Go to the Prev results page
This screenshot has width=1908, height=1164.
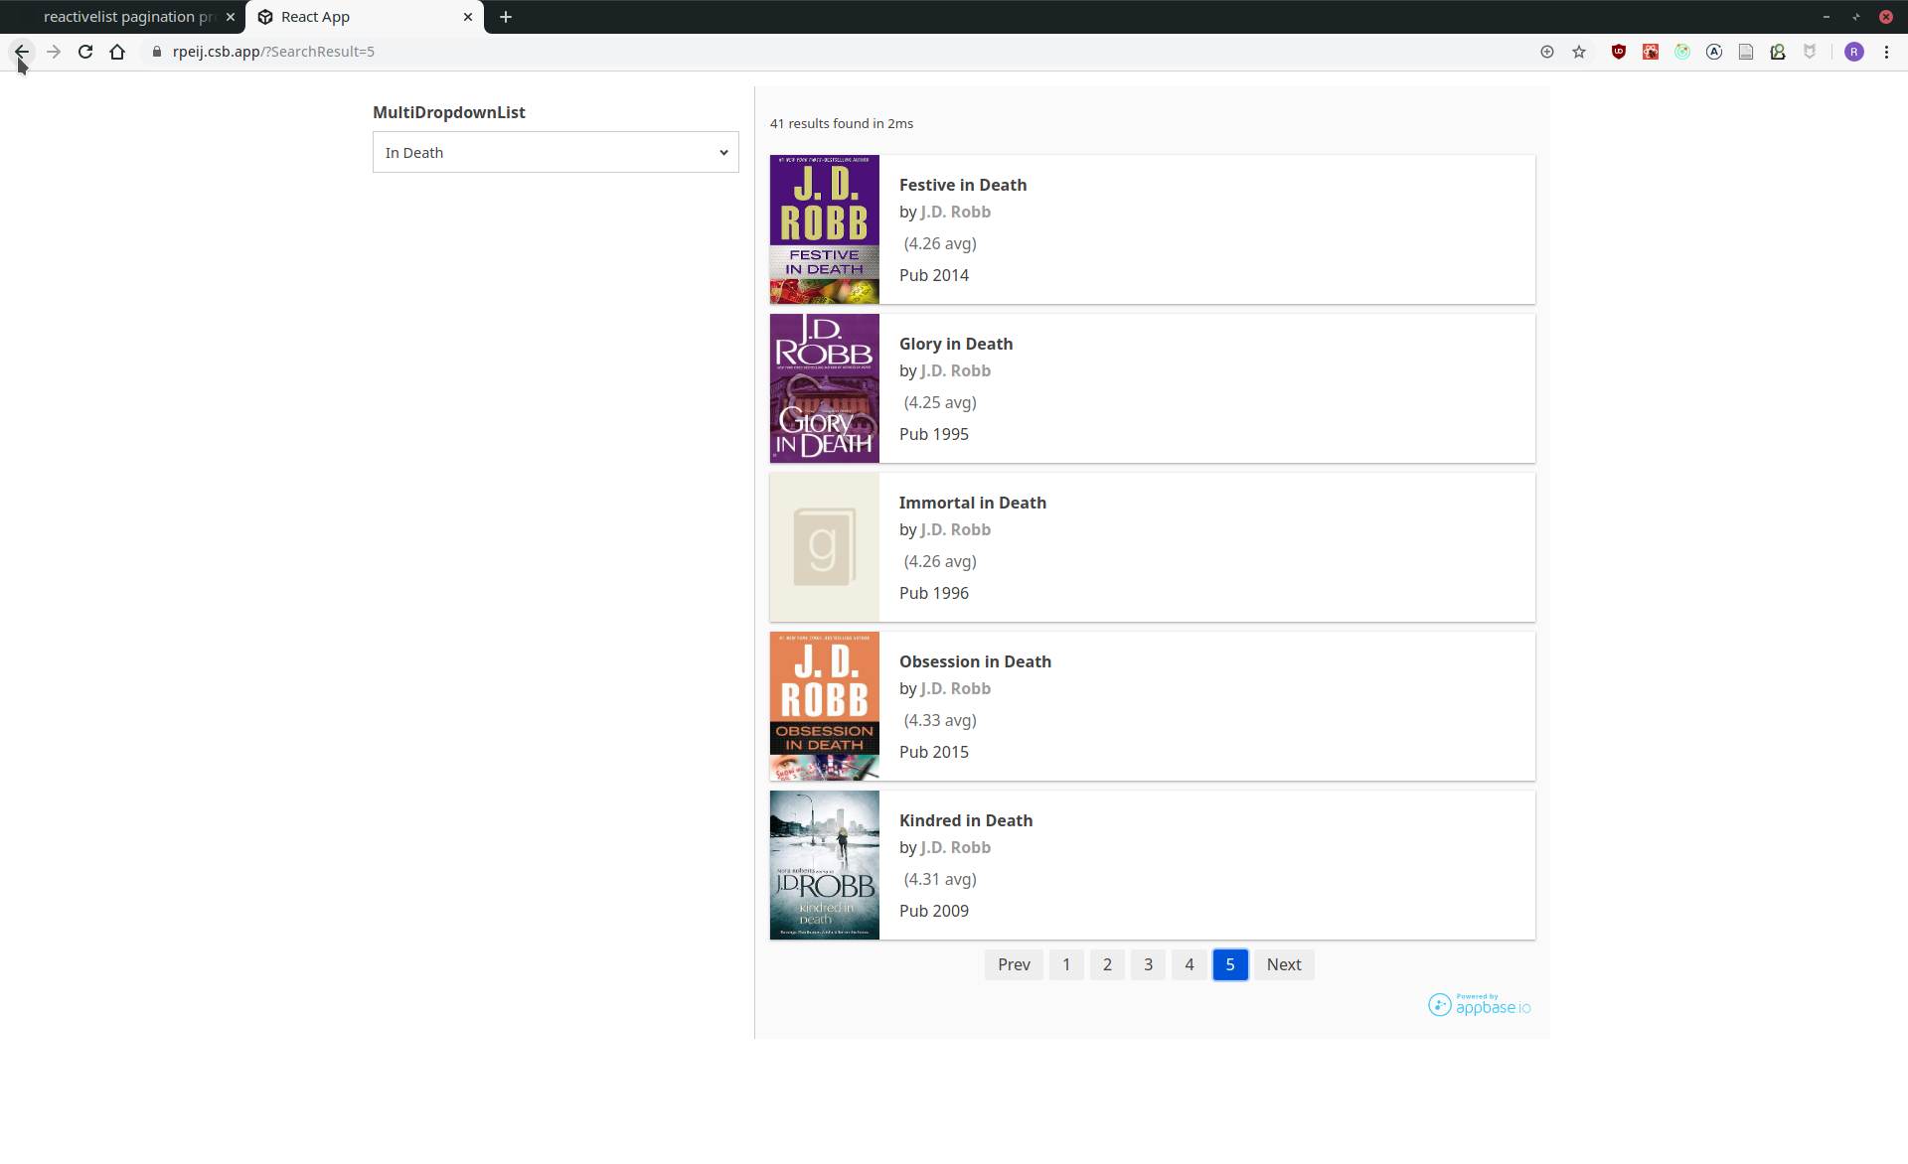[x=1014, y=964]
